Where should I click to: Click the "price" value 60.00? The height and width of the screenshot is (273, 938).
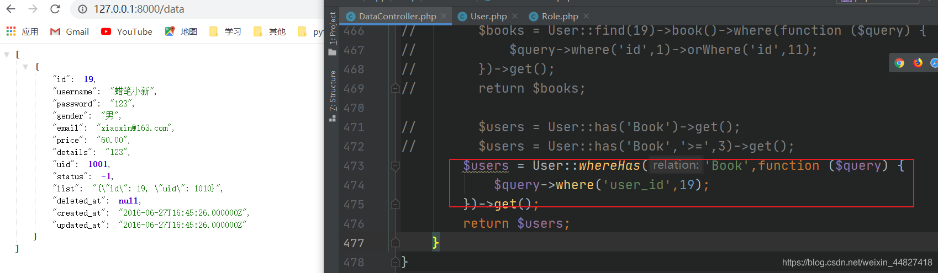(113, 140)
